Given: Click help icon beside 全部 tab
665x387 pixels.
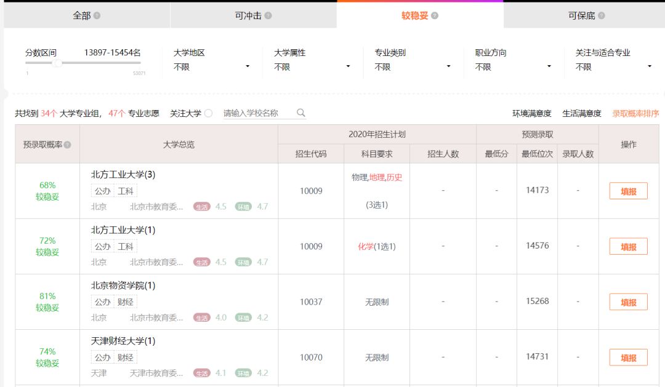Looking at the screenshot, I should (97, 15).
